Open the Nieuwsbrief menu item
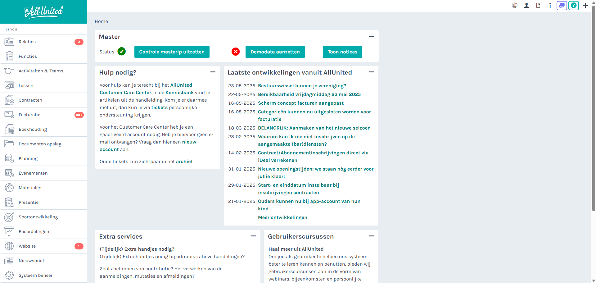 (x=43, y=261)
